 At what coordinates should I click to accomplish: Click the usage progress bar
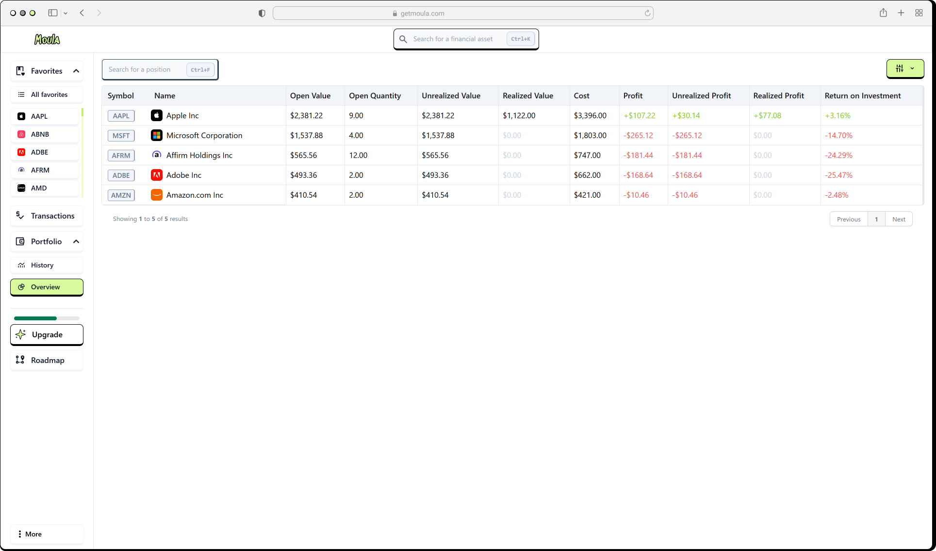(47, 318)
